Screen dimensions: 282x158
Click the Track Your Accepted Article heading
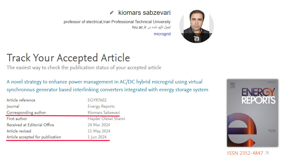pyautogui.click(x=68, y=58)
